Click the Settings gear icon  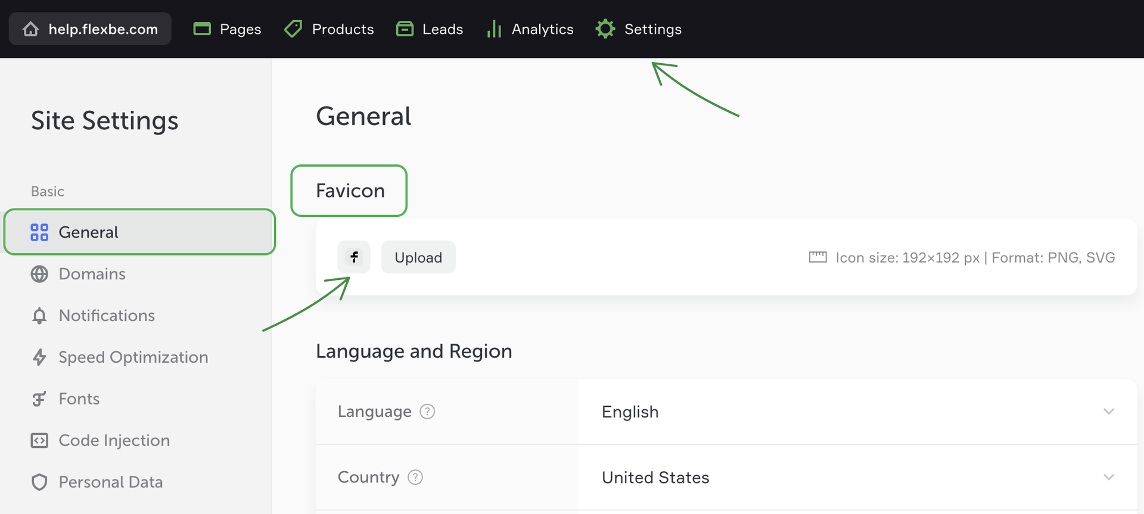point(605,29)
